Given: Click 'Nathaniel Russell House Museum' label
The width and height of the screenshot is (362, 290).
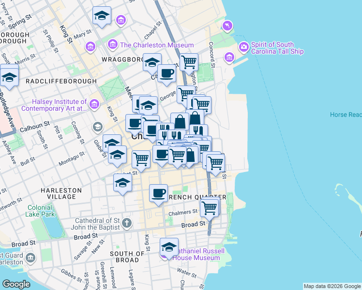Looking at the screenshot, I should click(x=198, y=254).
